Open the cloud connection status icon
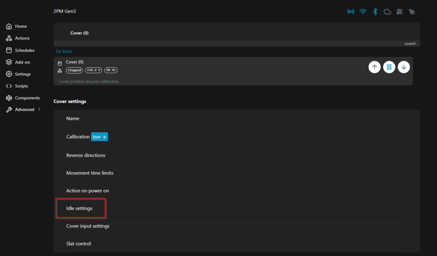This screenshot has height=256, width=437. tap(387, 11)
